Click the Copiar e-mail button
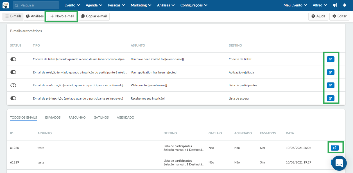Image resolution: width=353 pixels, height=173 pixels. 94,16
